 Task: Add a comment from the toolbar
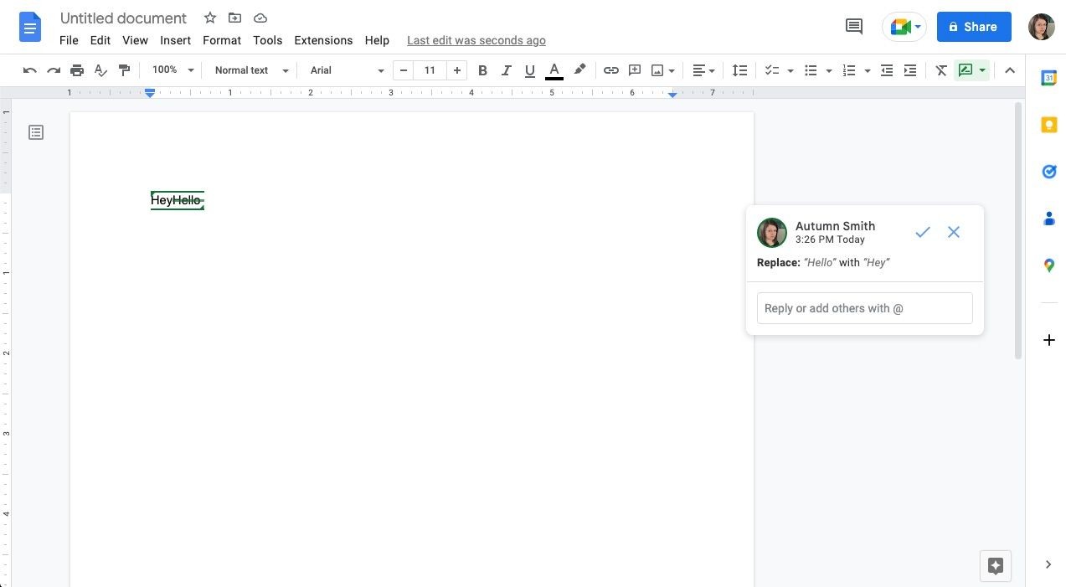[x=635, y=70]
